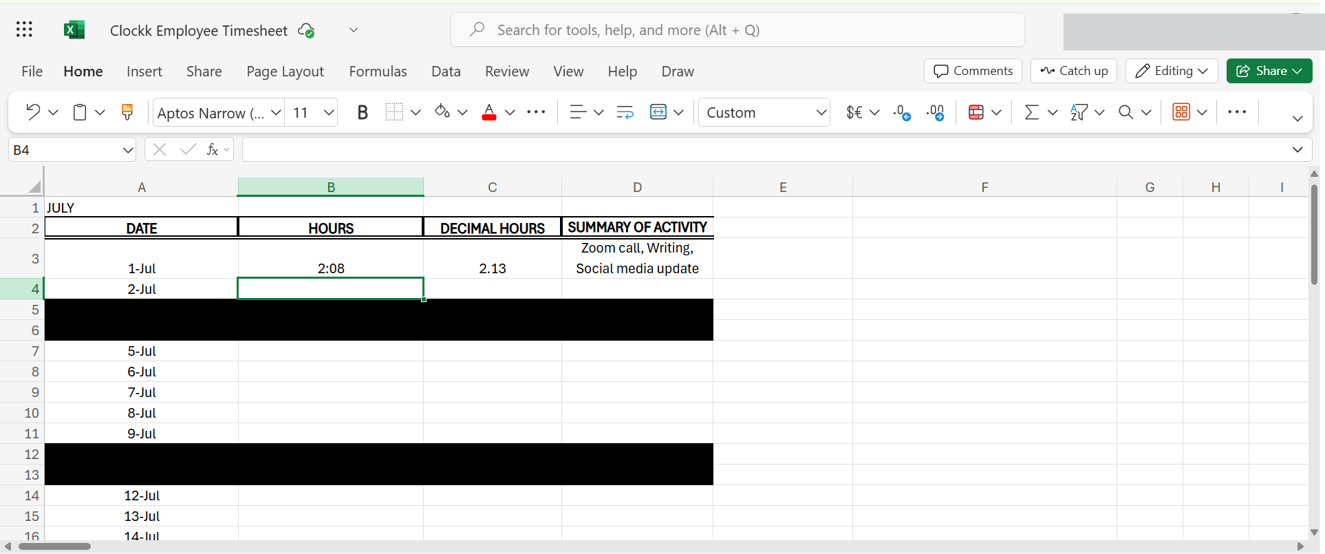This screenshot has height=554, width=1325.
Task: Click the orange Add-ins grid icon
Action: [x=1181, y=111]
